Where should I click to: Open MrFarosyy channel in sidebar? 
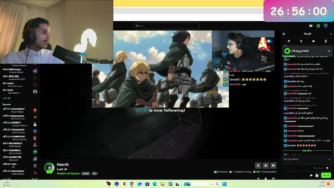(20, 71)
